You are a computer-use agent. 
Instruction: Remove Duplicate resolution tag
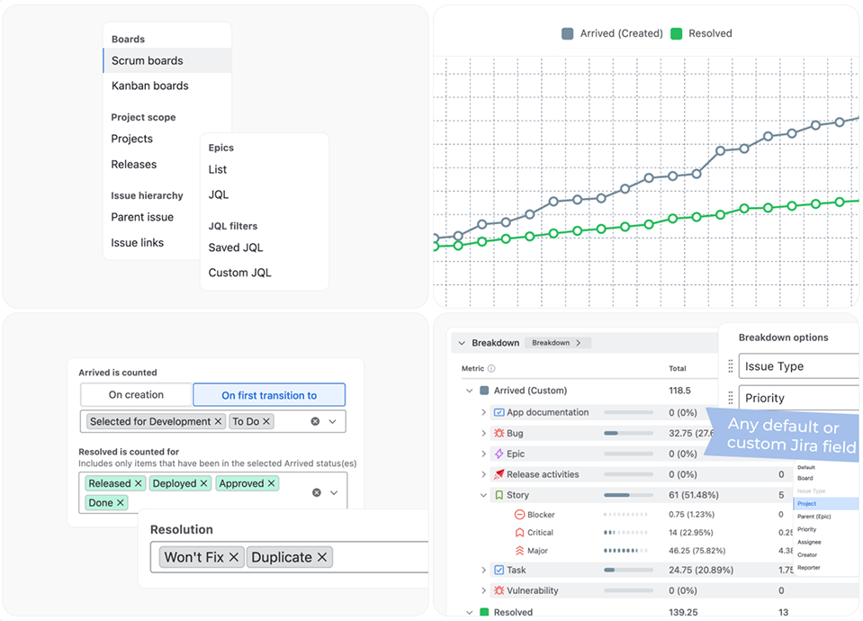(x=322, y=557)
